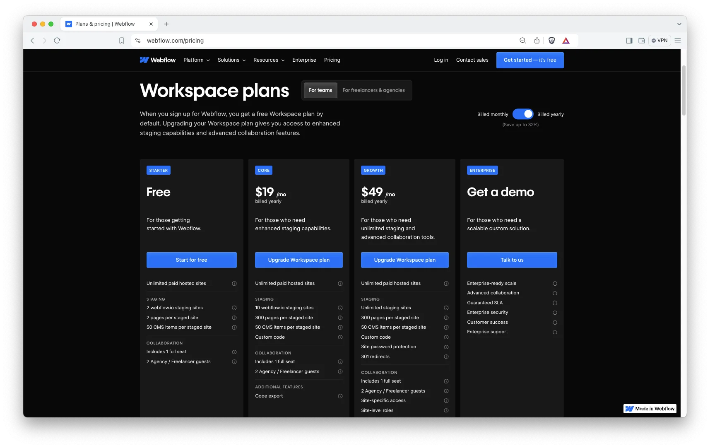Click the Webflow logo in navbar
The width and height of the screenshot is (710, 448).
pos(158,60)
